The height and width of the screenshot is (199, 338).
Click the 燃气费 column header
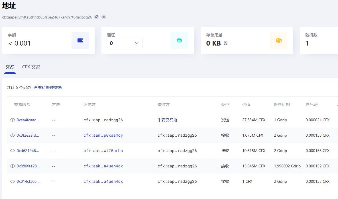(311, 105)
